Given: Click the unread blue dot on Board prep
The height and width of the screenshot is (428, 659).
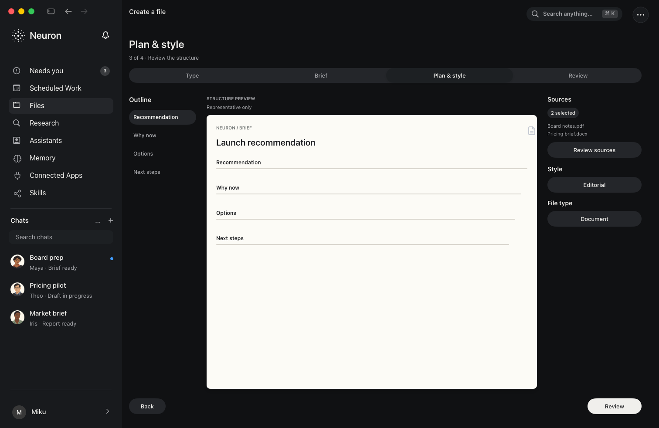Looking at the screenshot, I should [112, 258].
